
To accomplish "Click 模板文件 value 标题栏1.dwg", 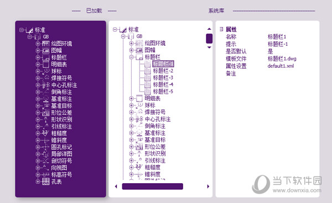I will [x=282, y=58].
